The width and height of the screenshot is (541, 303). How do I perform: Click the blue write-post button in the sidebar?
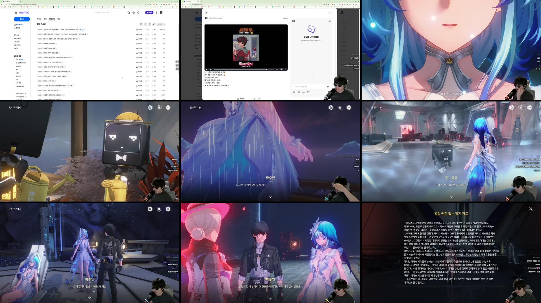pyautogui.click(x=22, y=19)
